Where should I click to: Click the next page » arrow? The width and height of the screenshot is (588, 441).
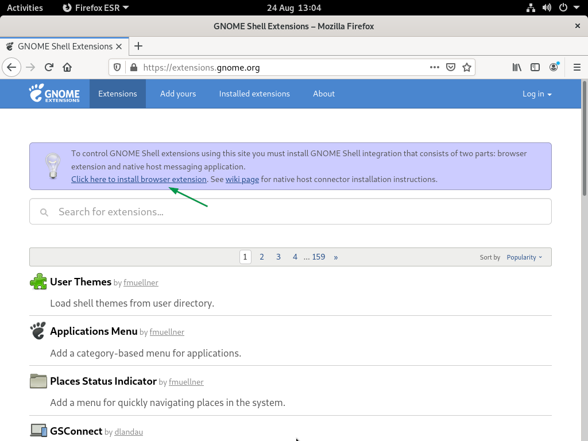(335, 257)
